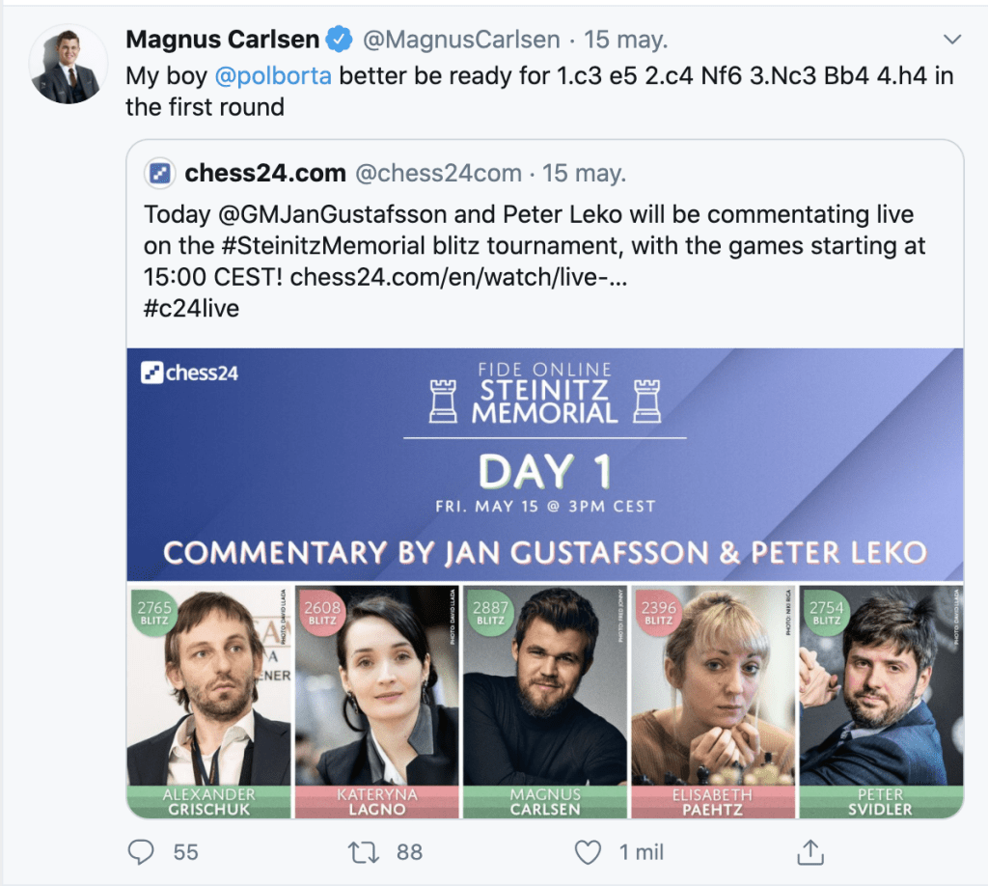Open the share tweet icon
The height and width of the screenshot is (886, 988).
pos(810,851)
